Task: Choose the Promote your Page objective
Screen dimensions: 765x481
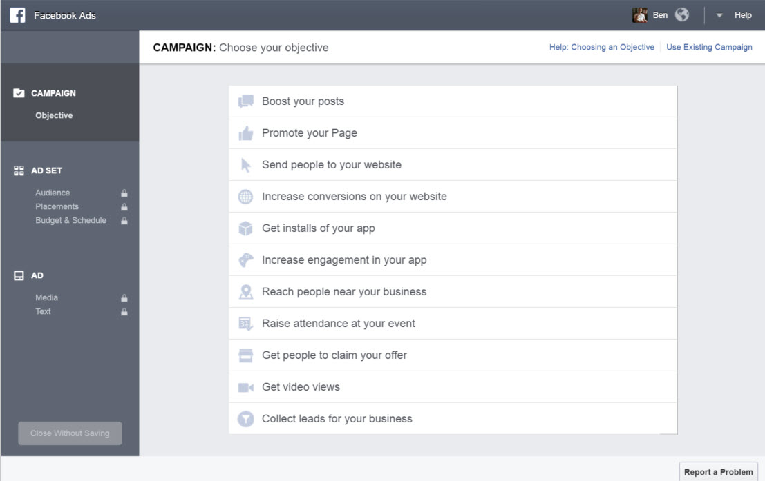Action: (453, 133)
